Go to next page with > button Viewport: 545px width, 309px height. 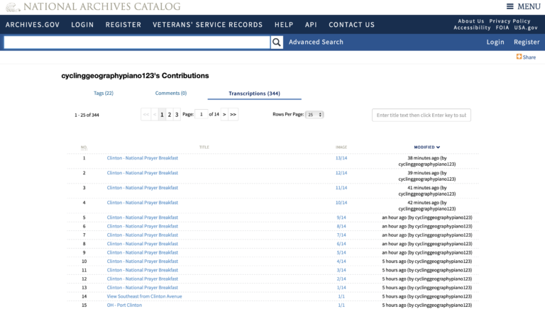click(x=224, y=114)
